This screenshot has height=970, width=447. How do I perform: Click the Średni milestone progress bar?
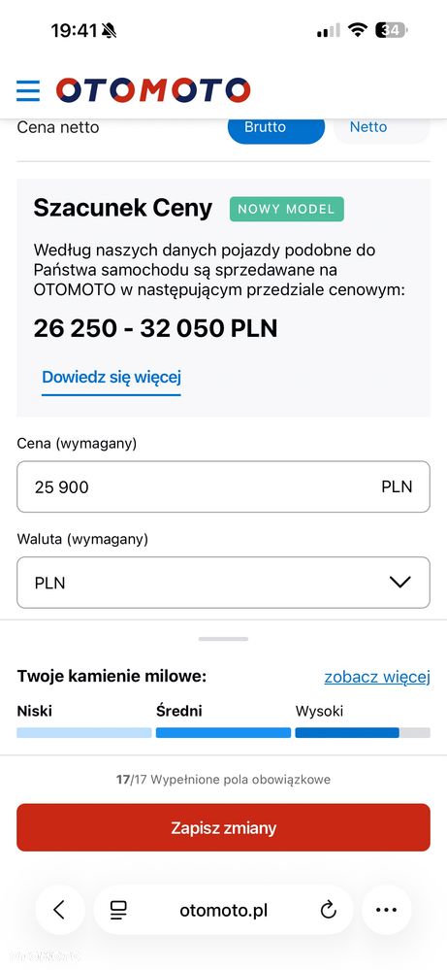(x=223, y=732)
